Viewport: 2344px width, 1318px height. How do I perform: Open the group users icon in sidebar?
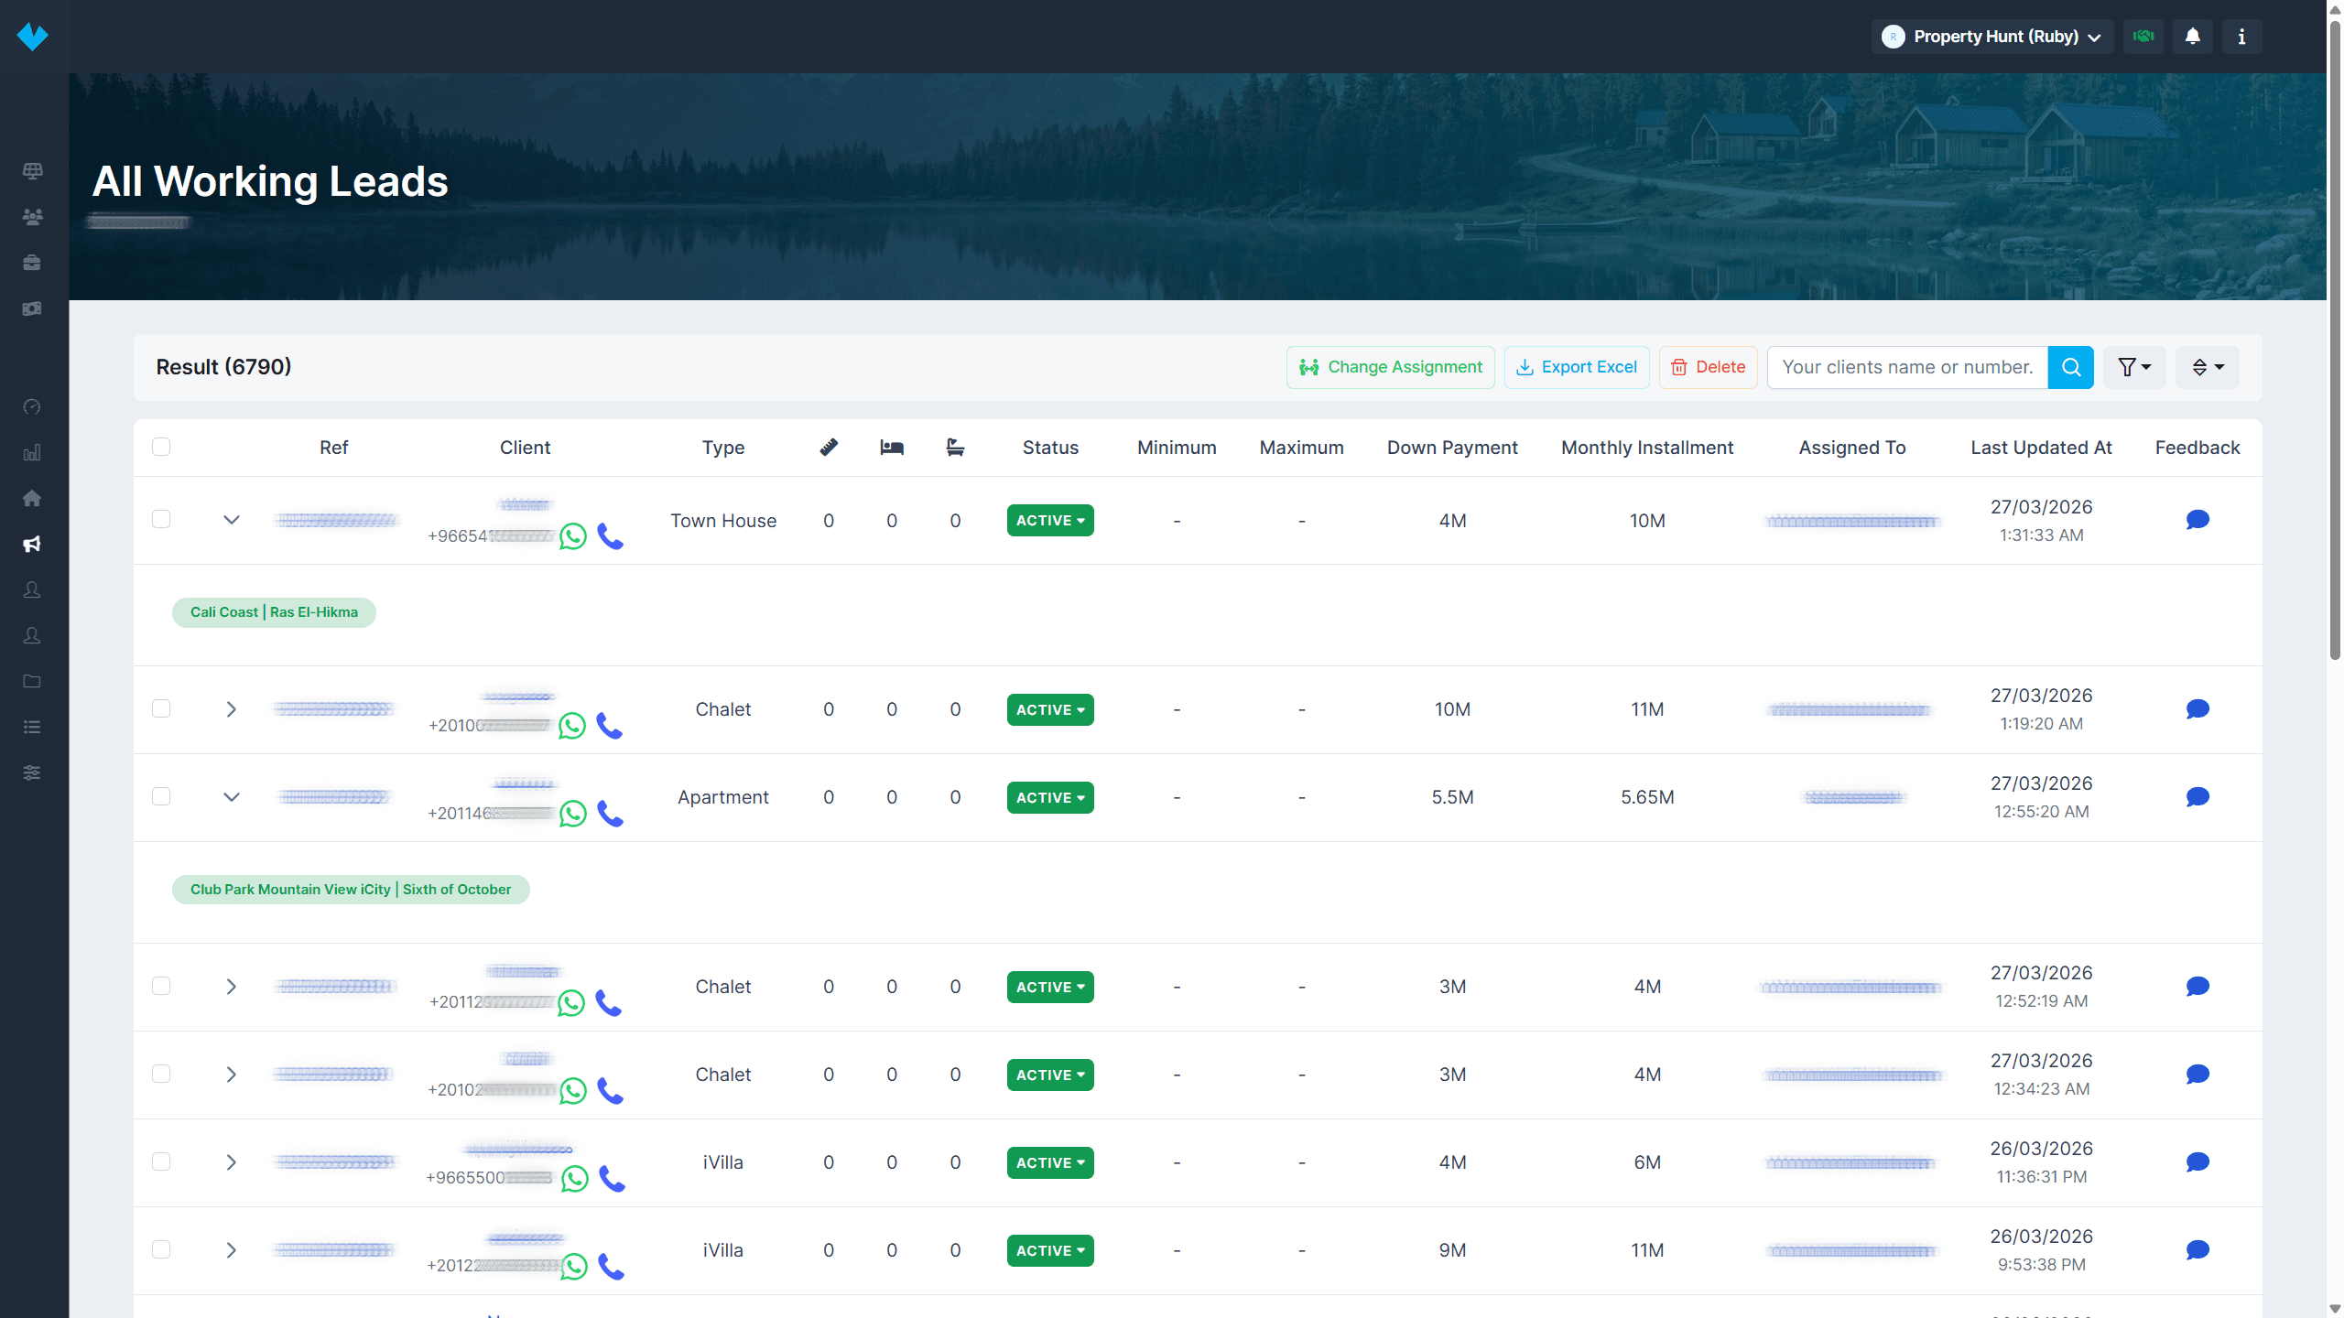tap(32, 217)
